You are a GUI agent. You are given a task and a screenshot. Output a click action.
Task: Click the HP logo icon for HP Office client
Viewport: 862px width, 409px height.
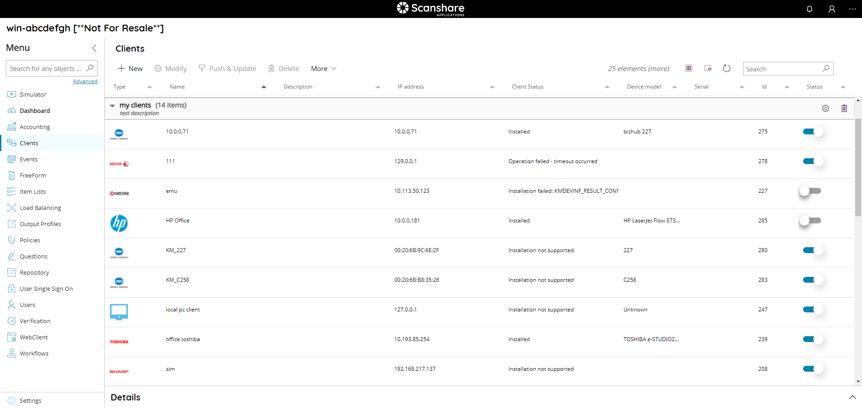tap(119, 223)
